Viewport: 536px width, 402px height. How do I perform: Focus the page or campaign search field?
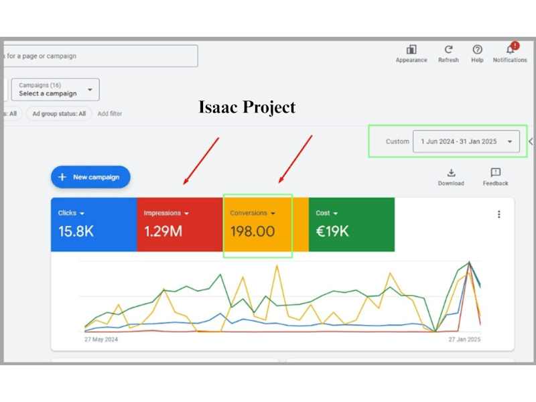pos(100,56)
